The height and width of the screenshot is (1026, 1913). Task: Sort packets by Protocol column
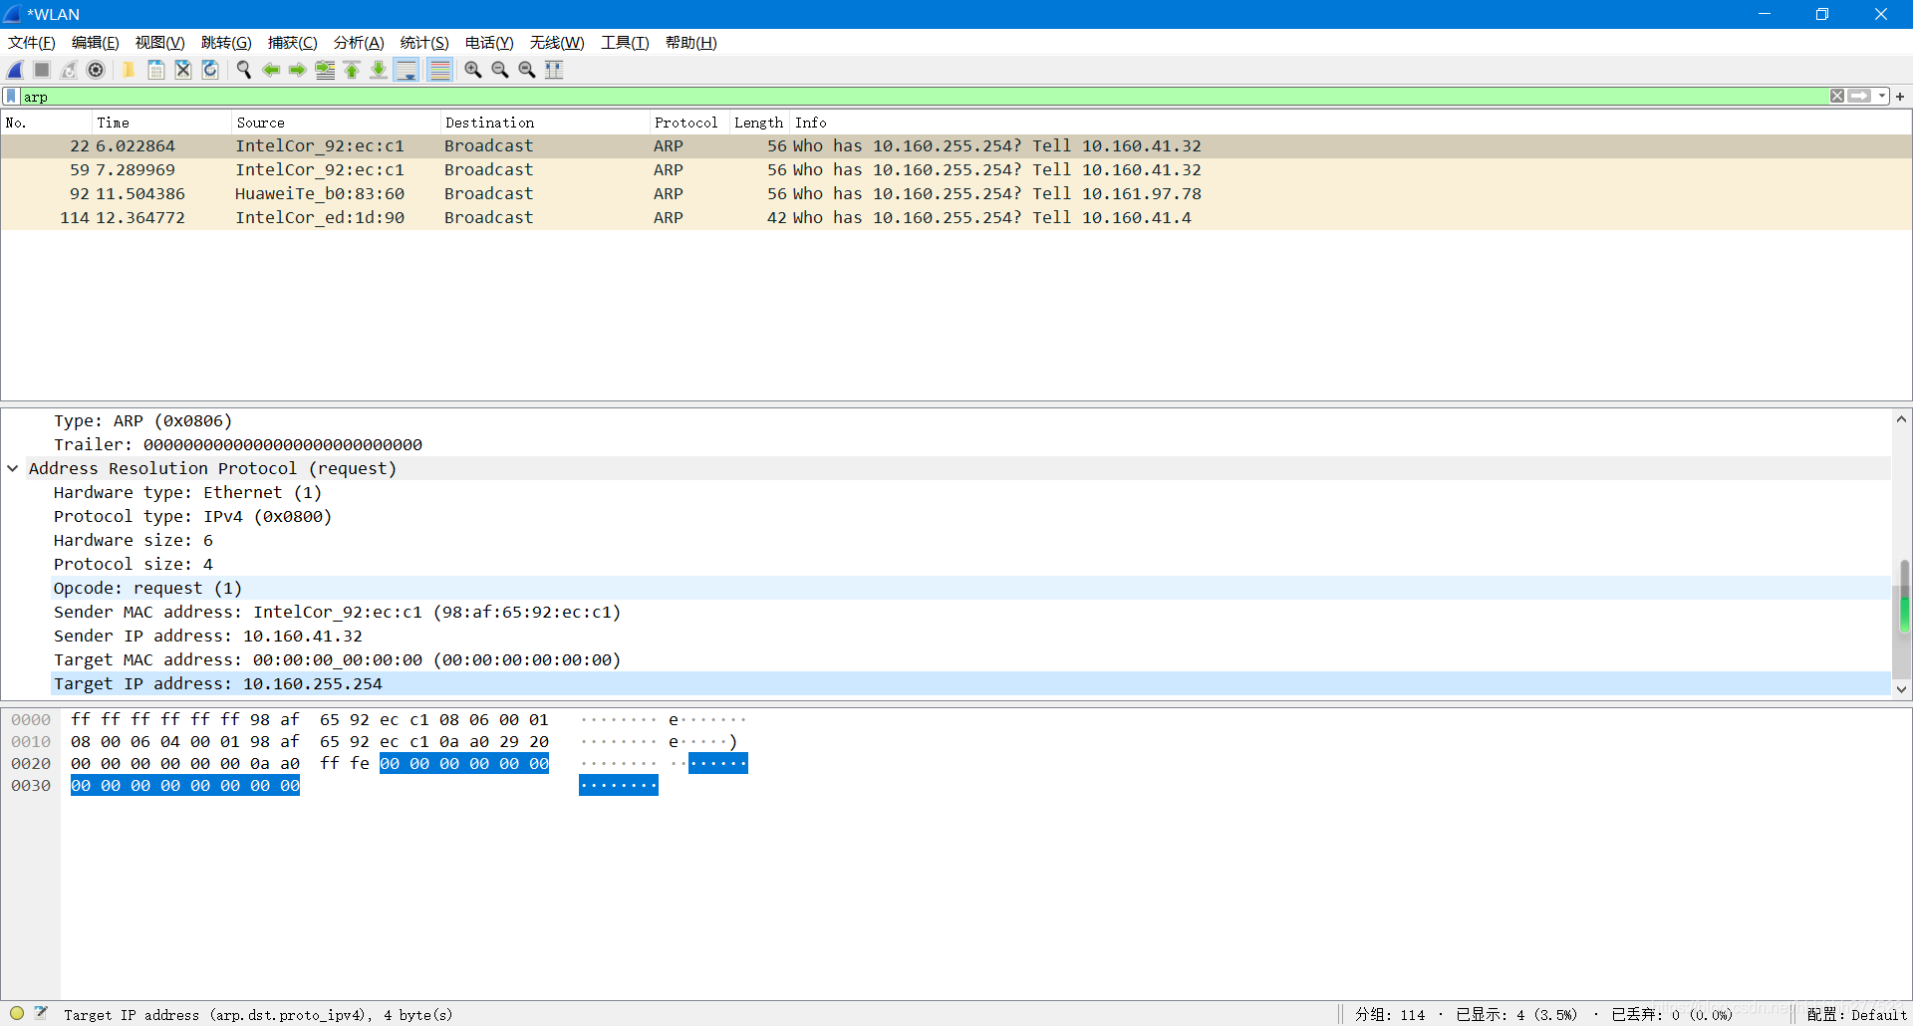688,123
